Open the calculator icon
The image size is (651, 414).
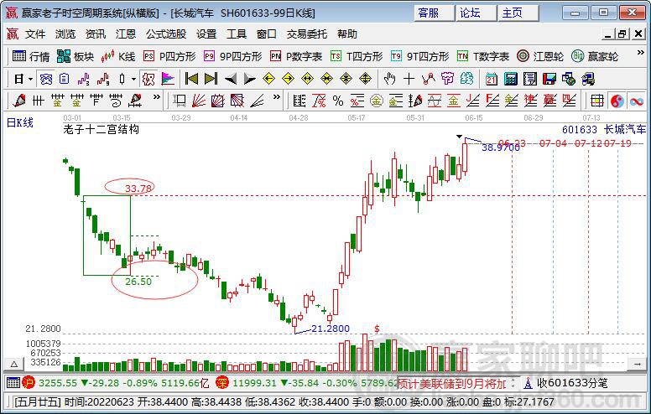coord(511,79)
